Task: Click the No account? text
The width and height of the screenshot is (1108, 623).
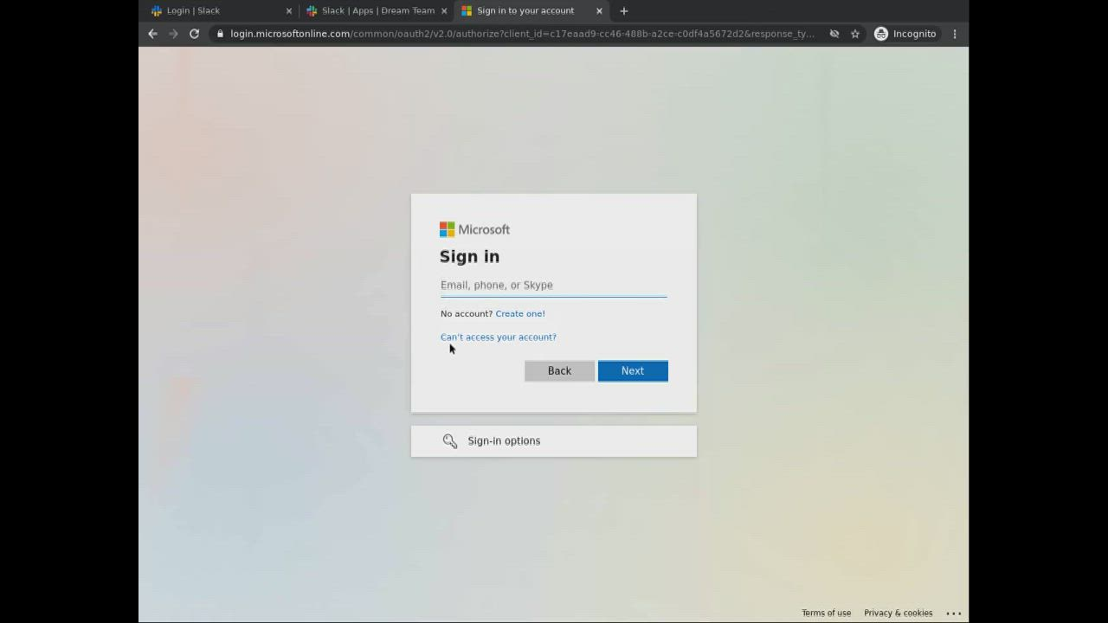Action: pyautogui.click(x=467, y=314)
